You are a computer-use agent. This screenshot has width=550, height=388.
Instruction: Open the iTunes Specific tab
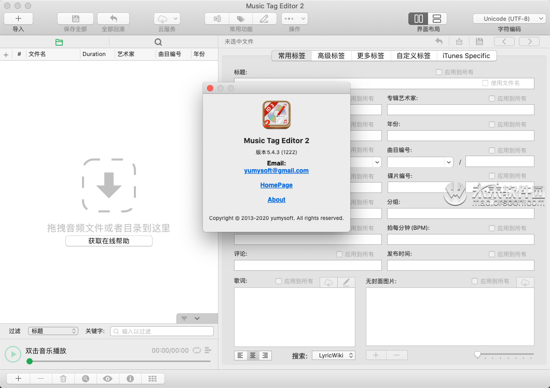[x=466, y=56]
